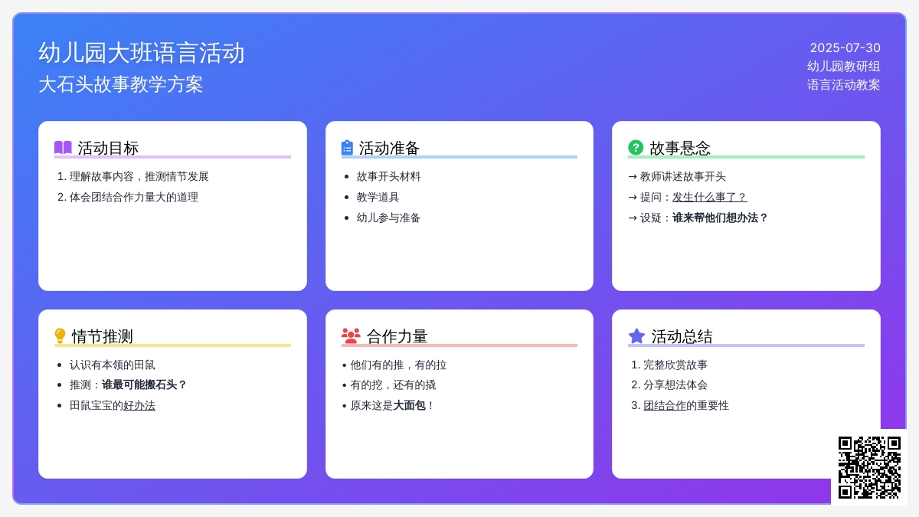Click the bold word 大面包
The height and width of the screenshot is (517, 919).
[410, 405]
